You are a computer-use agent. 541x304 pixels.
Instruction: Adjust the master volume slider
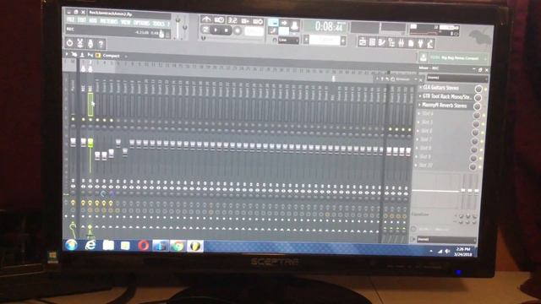pos(178,26)
